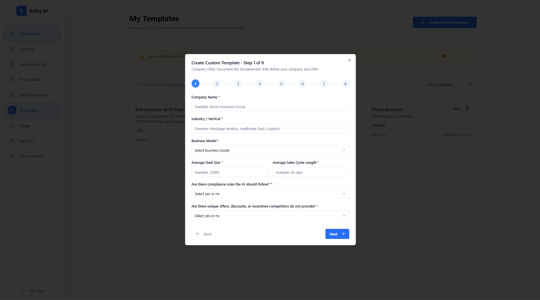Select the Usage trend icon
The height and width of the screenshot is (300, 540).
(12, 126)
